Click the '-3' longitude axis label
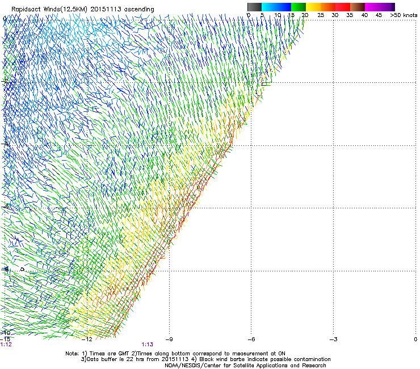This screenshot has width=420, height=369. (x=333, y=339)
